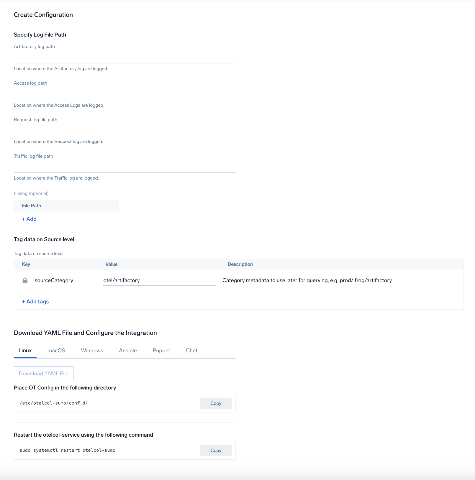Click the Description column header

[x=240, y=264]
